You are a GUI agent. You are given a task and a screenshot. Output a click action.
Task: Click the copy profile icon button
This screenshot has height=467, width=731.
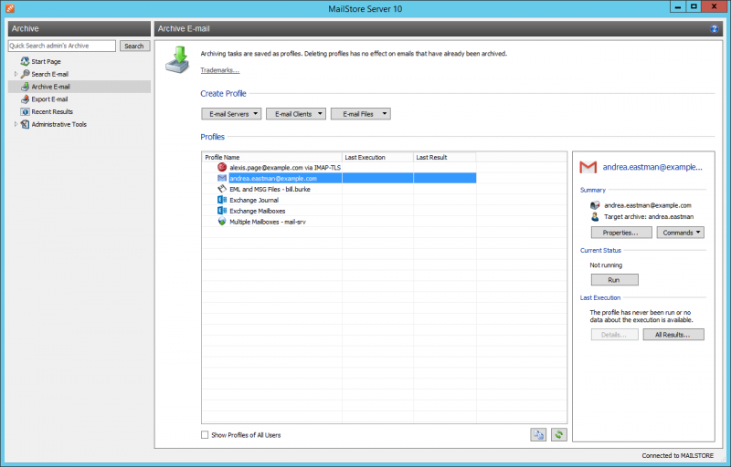(x=538, y=435)
